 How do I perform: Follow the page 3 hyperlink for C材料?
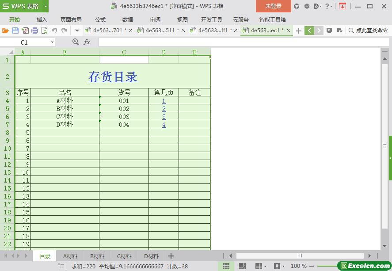pos(164,117)
